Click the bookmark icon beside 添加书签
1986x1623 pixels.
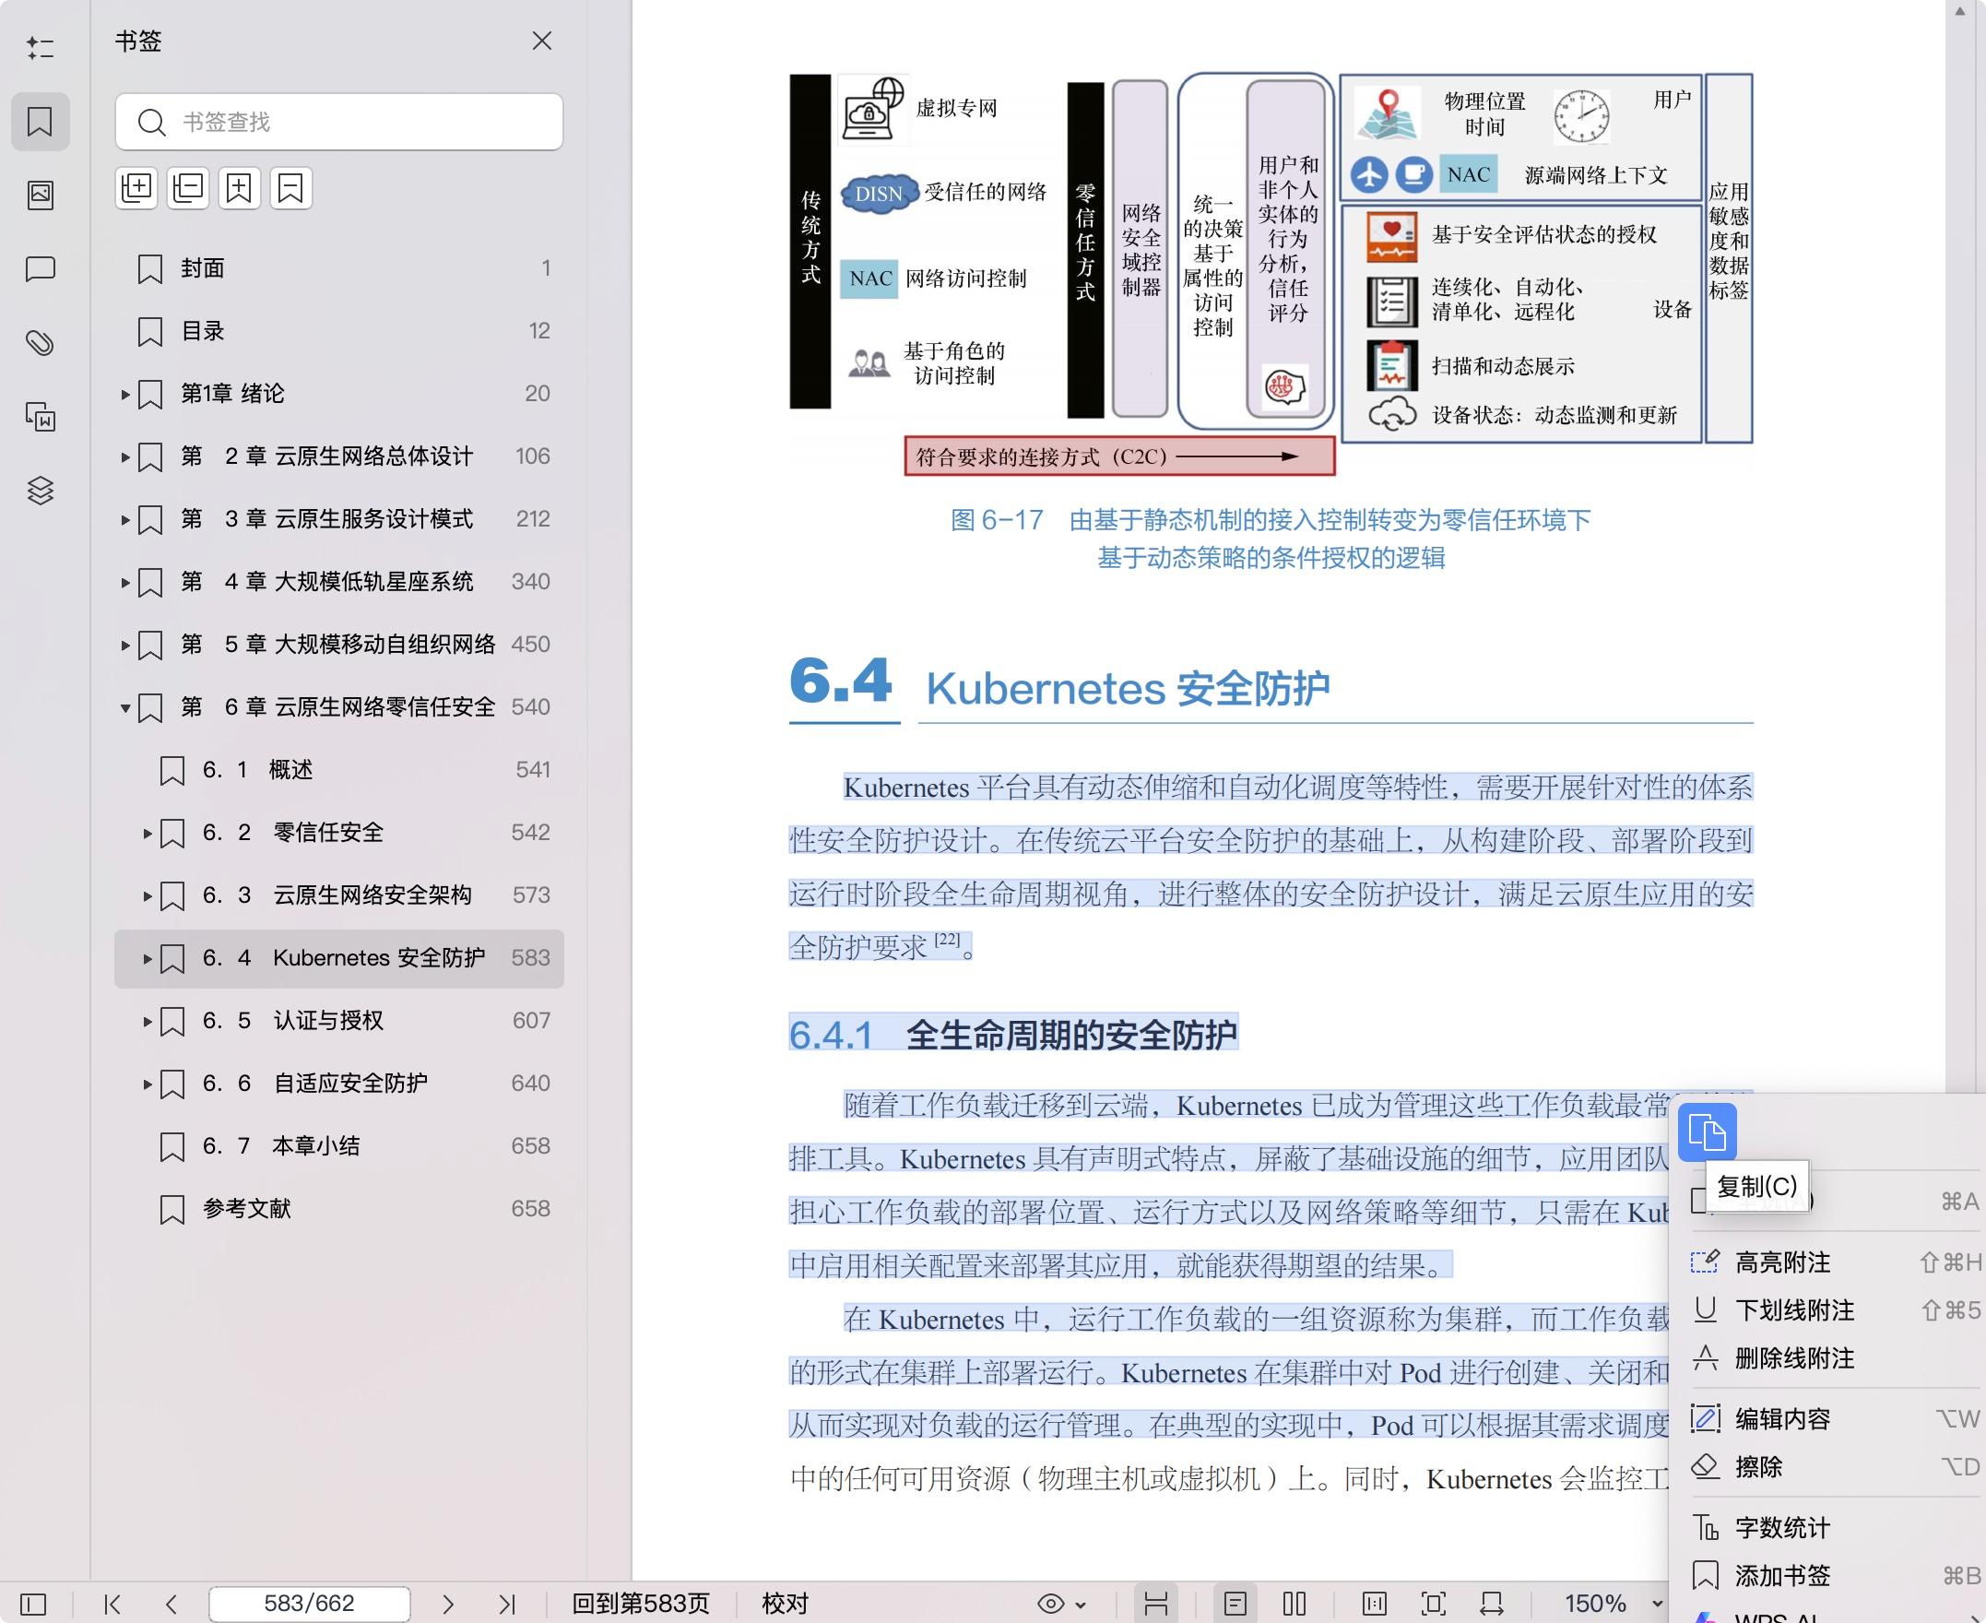tap(1706, 1575)
